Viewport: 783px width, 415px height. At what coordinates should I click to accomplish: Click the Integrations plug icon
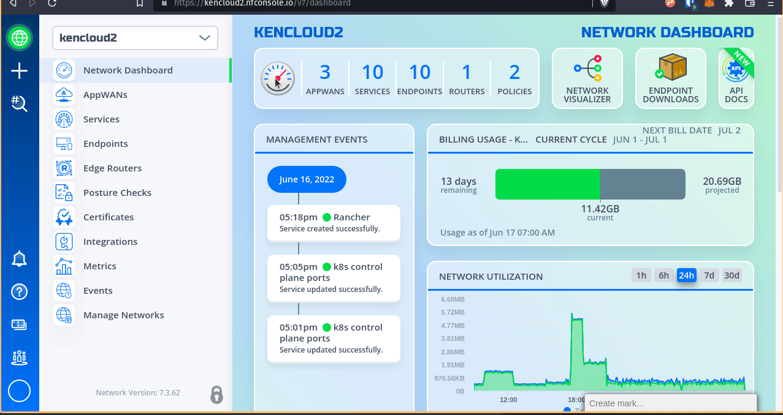pyautogui.click(x=64, y=242)
